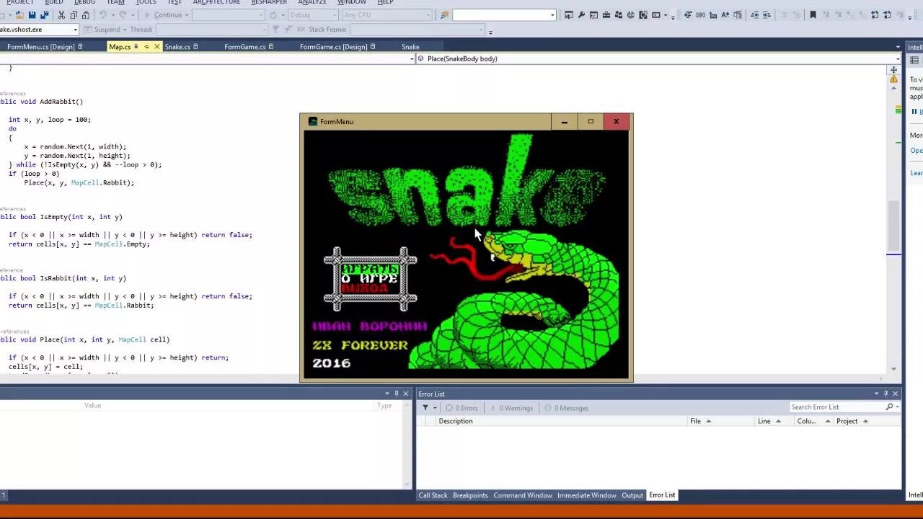Switch to FormGame.cs [Design] tab
This screenshot has width=923, height=519.
coord(333,47)
